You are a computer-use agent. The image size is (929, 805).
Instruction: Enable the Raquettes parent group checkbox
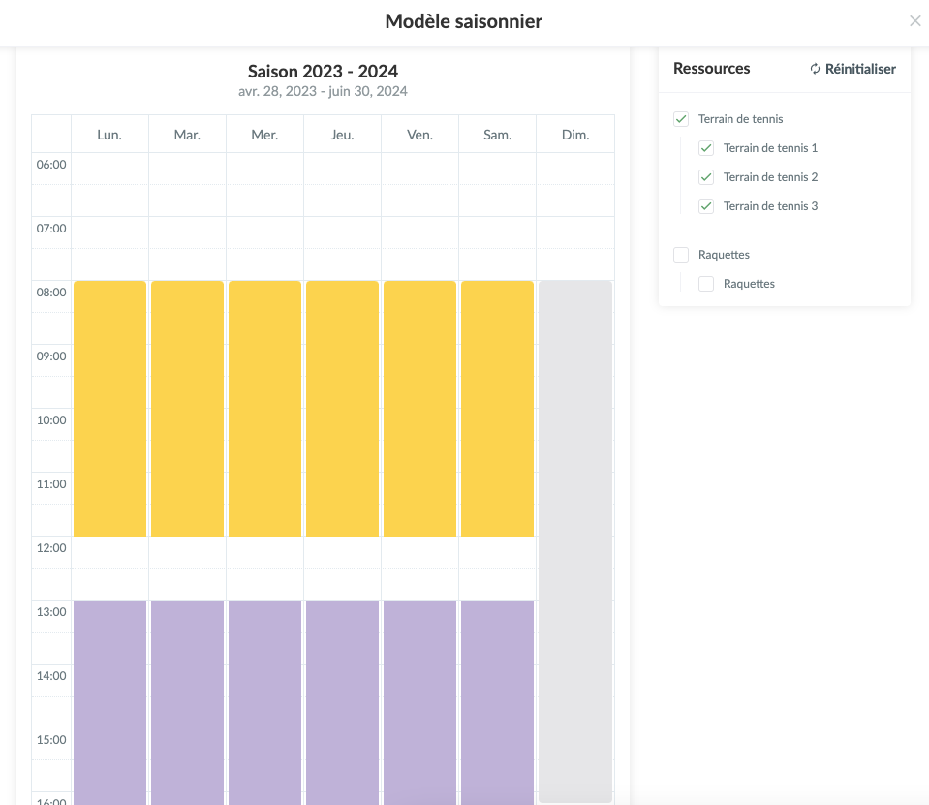[x=681, y=255]
